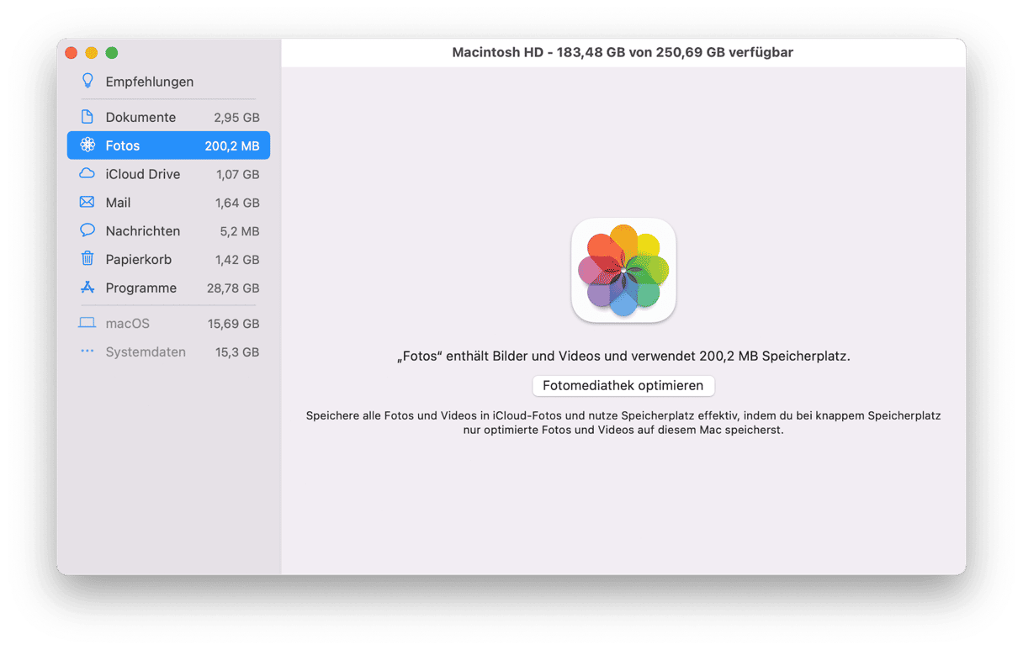Click the Systemdaten storage entry label
The width and height of the screenshot is (1023, 650).
(146, 351)
